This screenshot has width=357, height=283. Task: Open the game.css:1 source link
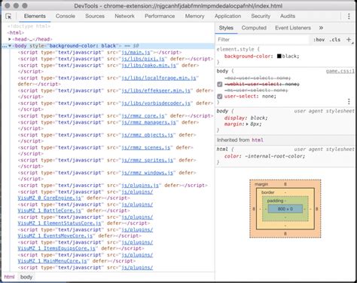(x=340, y=71)
